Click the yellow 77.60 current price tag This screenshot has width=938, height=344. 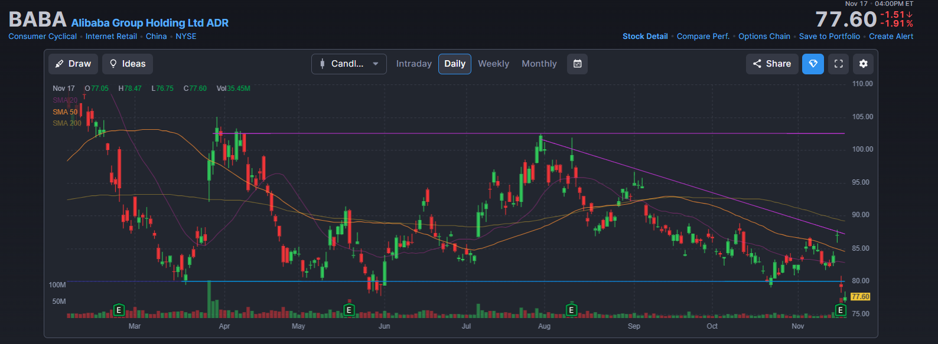coord(860,297)
